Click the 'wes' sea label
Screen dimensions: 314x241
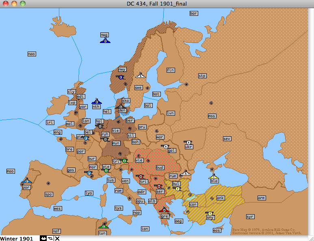pyautogui.click(x=57, y=209)
